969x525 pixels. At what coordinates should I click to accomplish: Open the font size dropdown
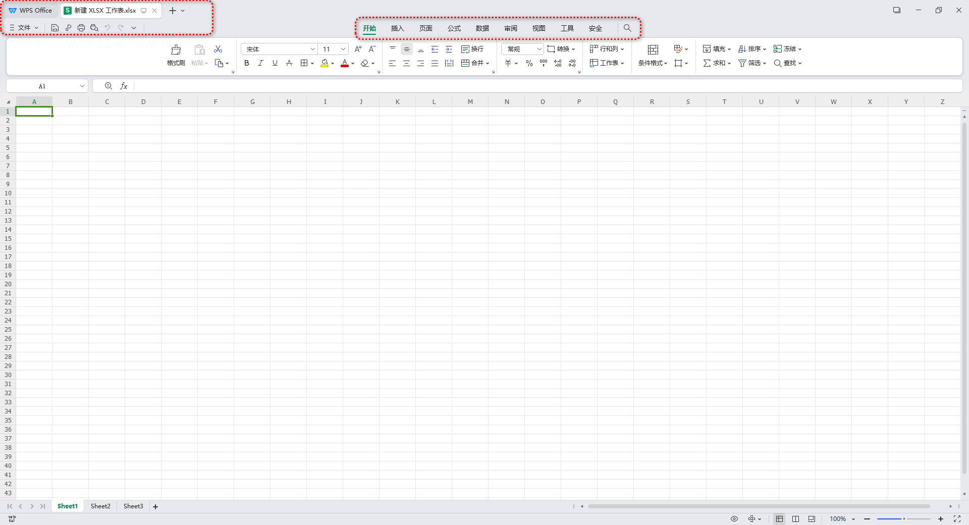pos(343,49)
